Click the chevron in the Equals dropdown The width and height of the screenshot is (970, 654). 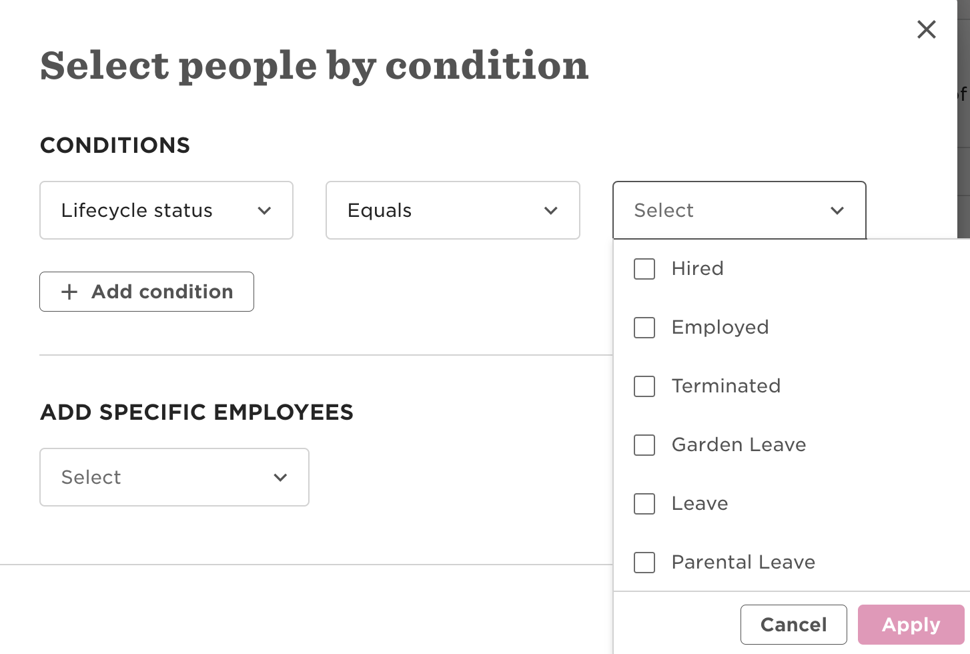click(x=550, y=211)
